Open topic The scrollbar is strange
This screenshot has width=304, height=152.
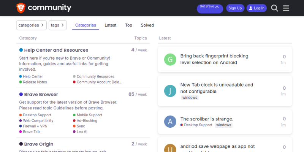click(207, 119)
